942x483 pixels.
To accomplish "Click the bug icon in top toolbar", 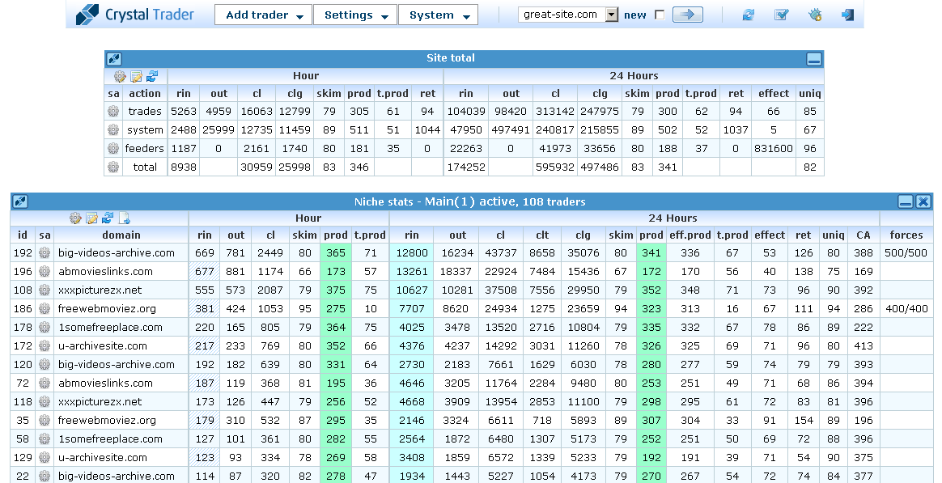I will [x=815, y=15].
